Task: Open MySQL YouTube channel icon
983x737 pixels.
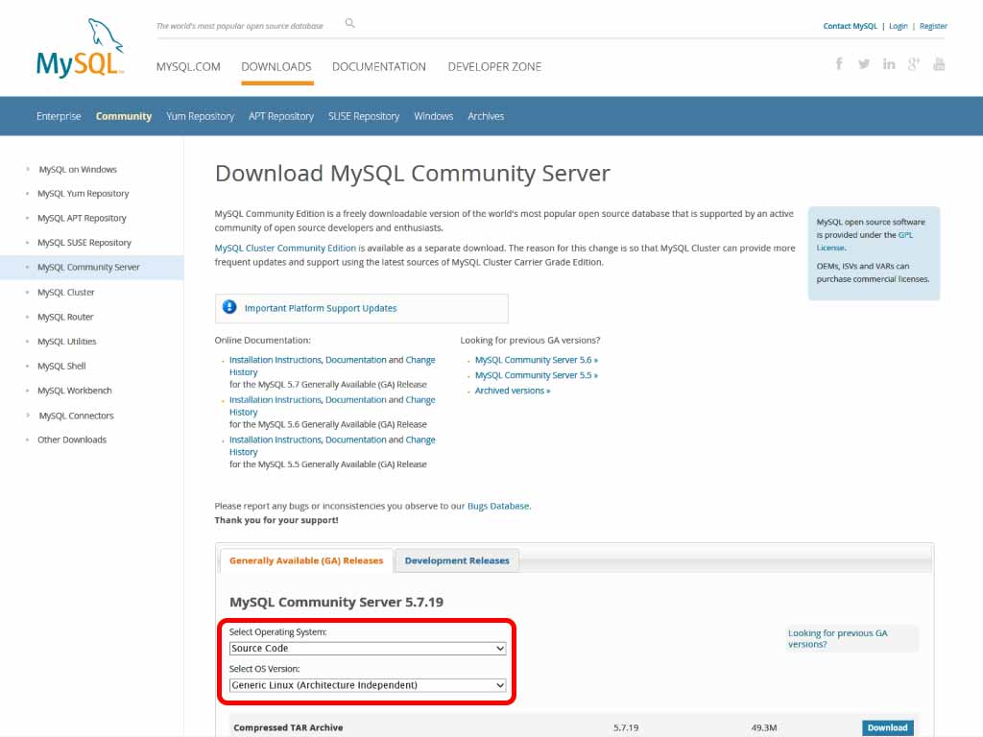Action: (939, 64)
